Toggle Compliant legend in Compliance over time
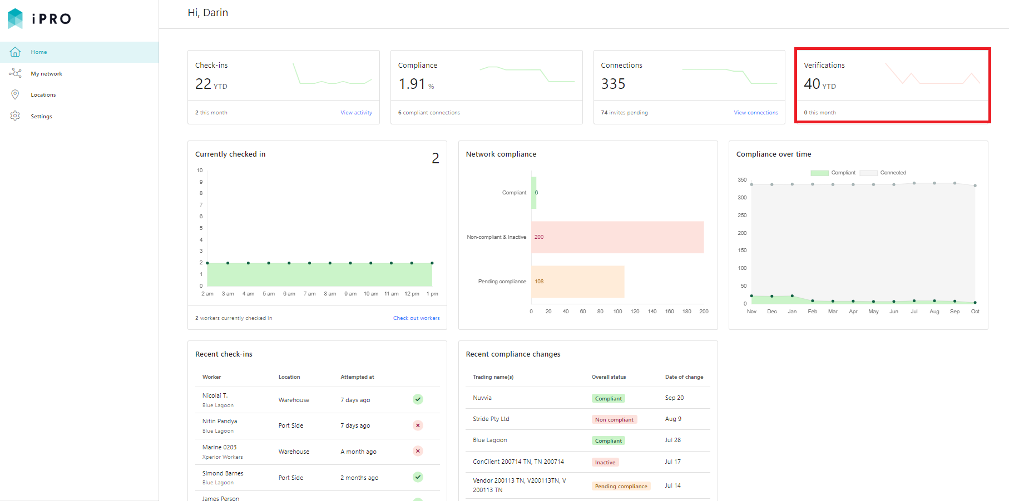 pos(833,173)
